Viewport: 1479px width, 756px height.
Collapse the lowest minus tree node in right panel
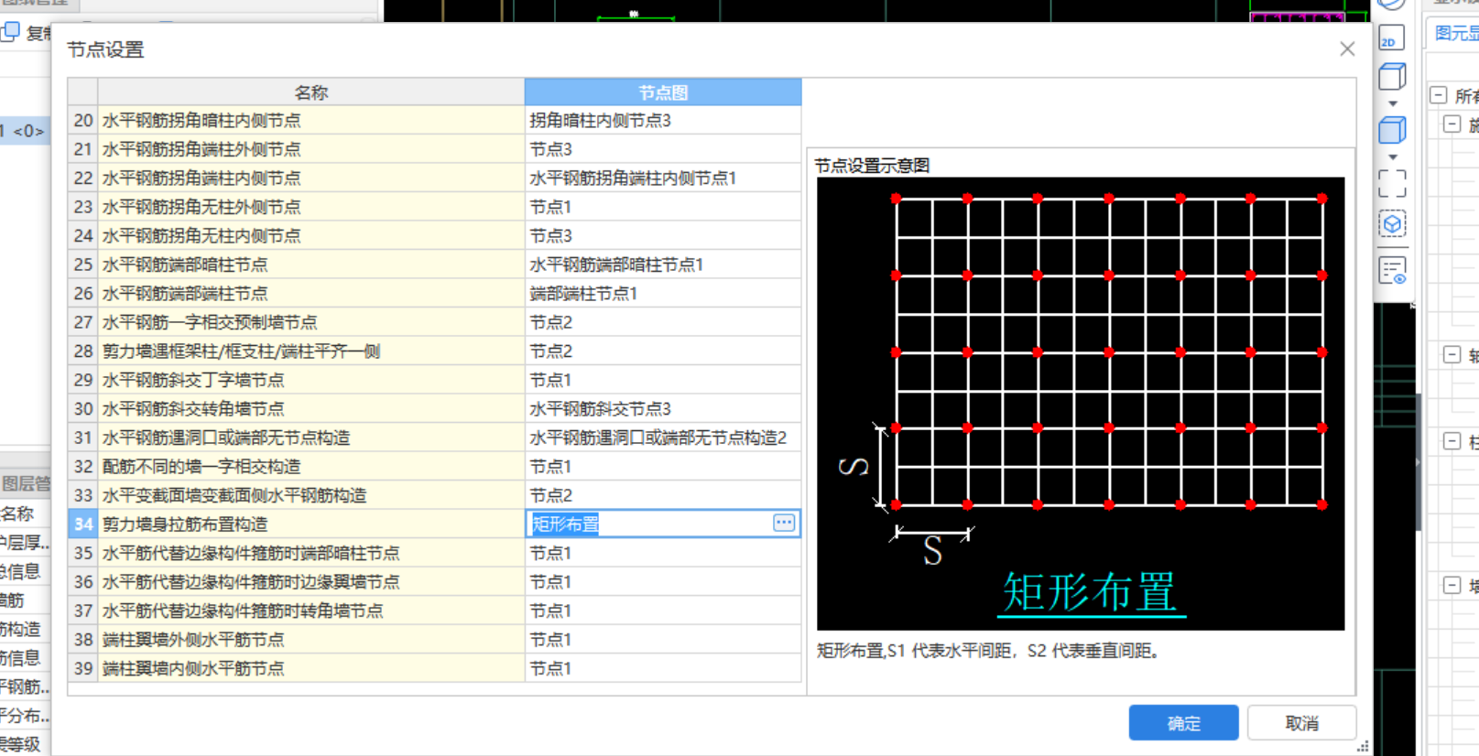tap(1452, 585)
